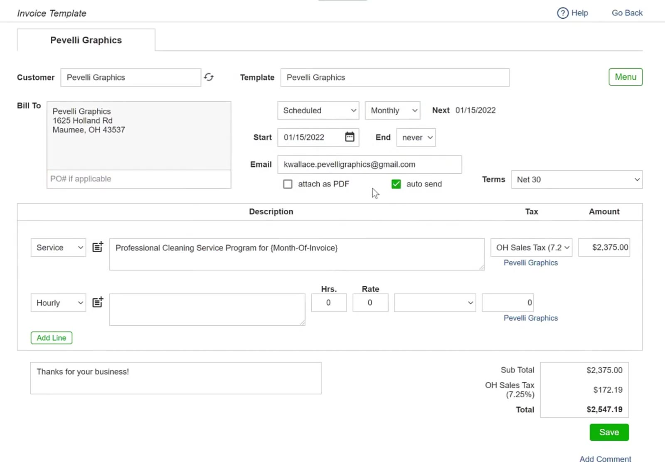Click the empty Hourly description box
665x462 pixels.
coord(207,310)
